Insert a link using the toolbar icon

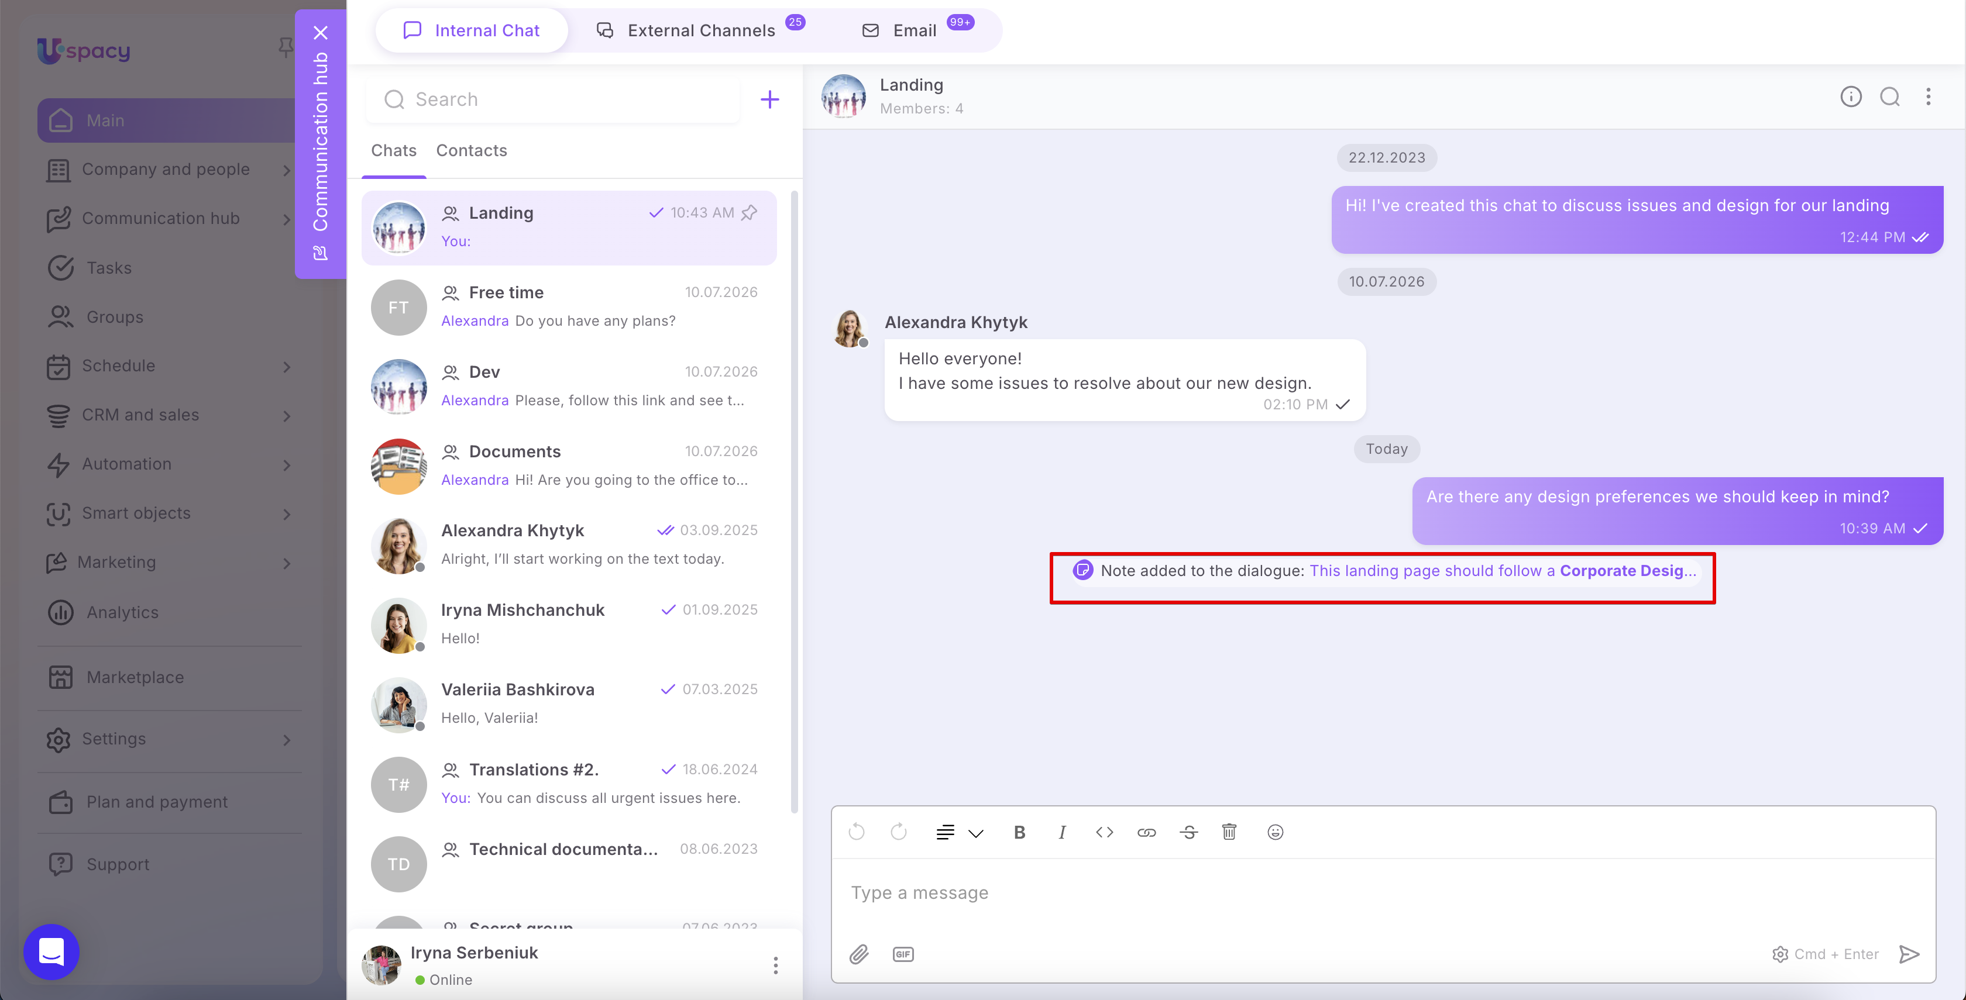pyautogui.click(x=1146, y=832)
